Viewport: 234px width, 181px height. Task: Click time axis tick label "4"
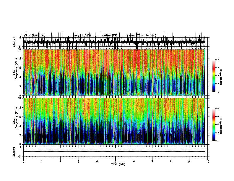tap(97, 161)
